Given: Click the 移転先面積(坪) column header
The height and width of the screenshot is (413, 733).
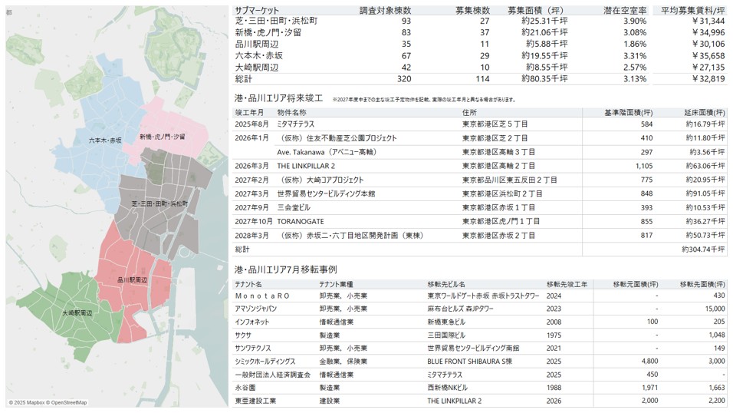Looking at the screenshot, I should tap(702, 284).
